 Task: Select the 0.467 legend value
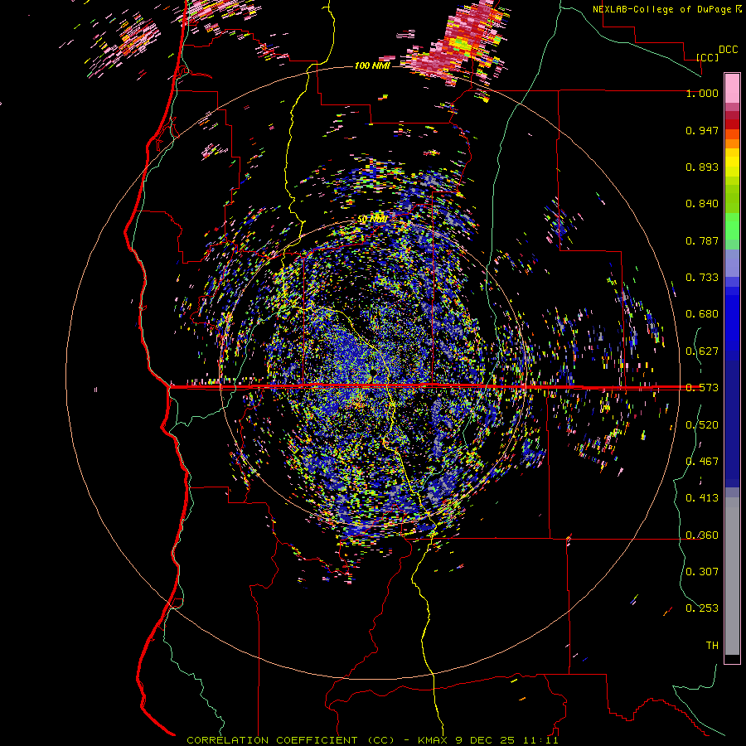pyautogui.click(x=702, y=462)
